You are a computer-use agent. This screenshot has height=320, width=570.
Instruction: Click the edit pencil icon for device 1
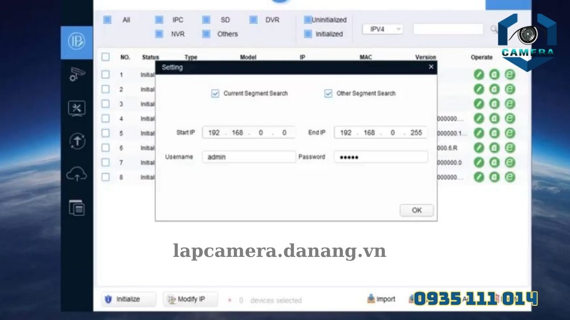479,75
